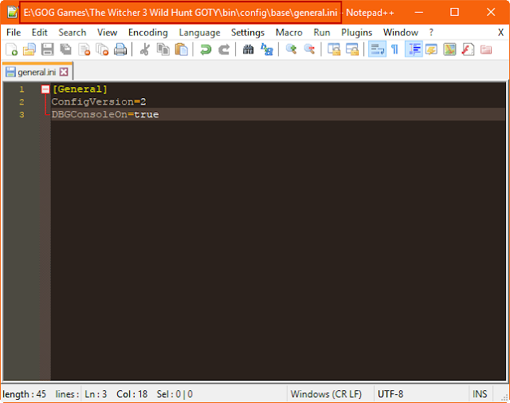Cut selection with the scissors icon
Viewport: 510px width, 403px height.
[x=145, y=49]
